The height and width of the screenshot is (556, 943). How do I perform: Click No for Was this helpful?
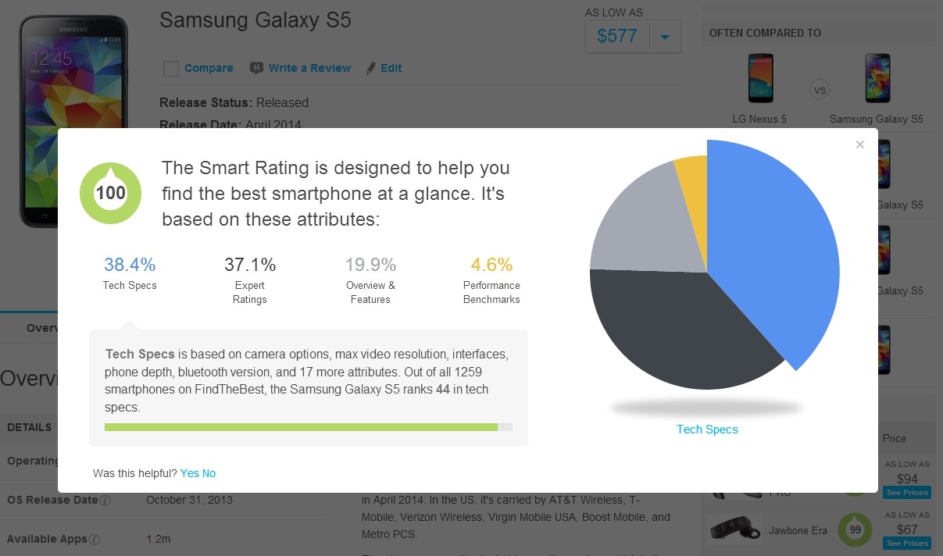pyautogui.click(x=209, y=473)
